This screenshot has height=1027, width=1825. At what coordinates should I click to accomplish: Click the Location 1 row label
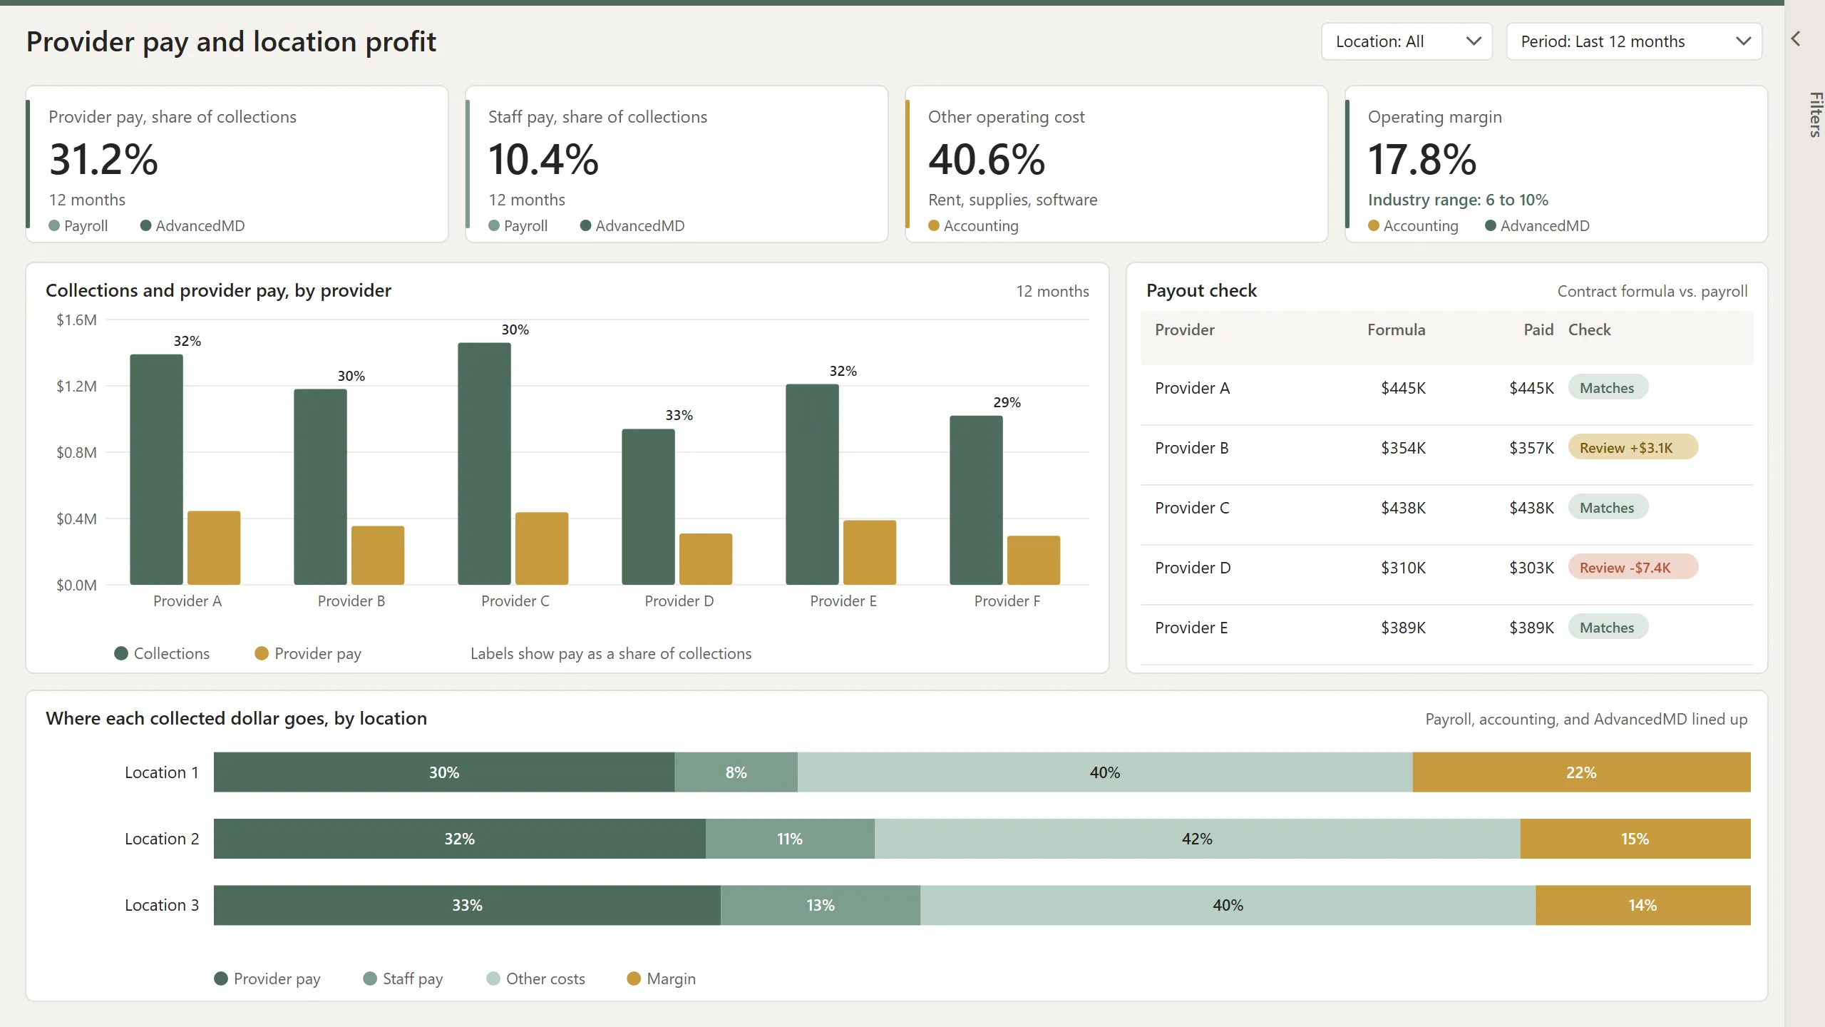click(162, 772)
